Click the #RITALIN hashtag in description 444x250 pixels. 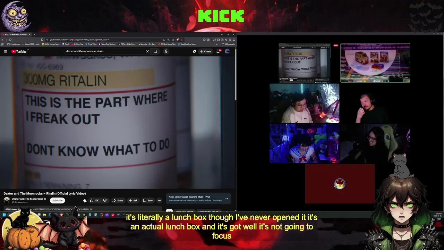coord(87,209)
